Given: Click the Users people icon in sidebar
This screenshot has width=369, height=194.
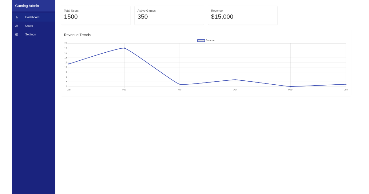Looking at the screenshot, I should pyautogui.click(x=17, y=26).
